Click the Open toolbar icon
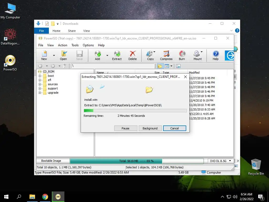 (63, 55)
